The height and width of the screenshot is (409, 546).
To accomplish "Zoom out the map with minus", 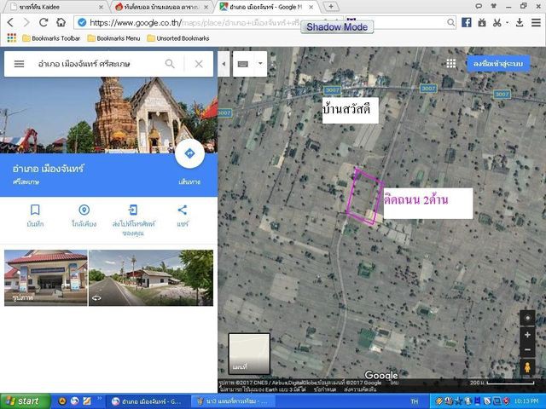I will point(527,350).
